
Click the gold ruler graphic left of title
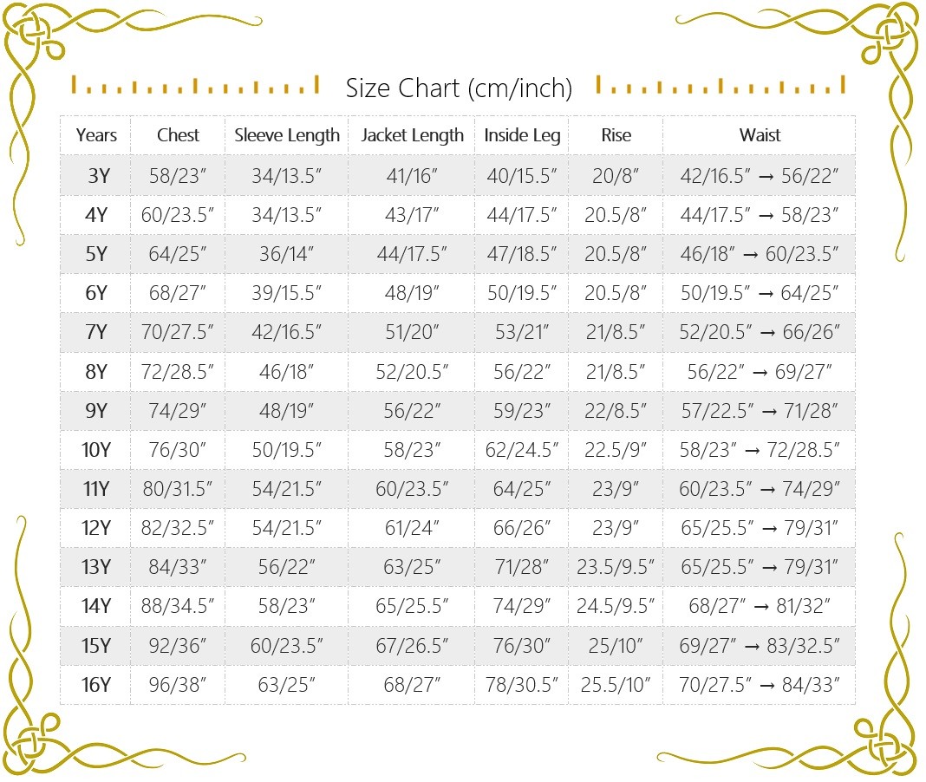(x=195, y=85)
